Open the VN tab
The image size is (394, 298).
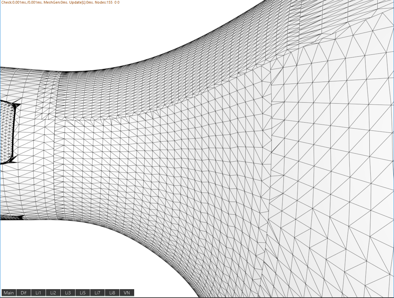tap(127, 293)
